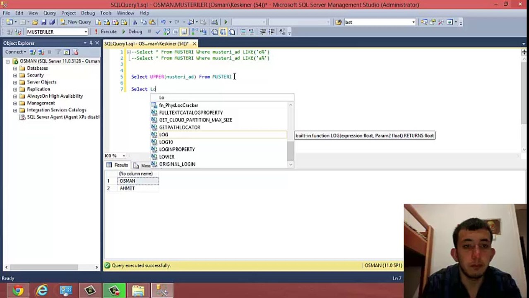Click the parse checkmark icon in toolbar
529x298 pixels.
(x=158, y=32)
